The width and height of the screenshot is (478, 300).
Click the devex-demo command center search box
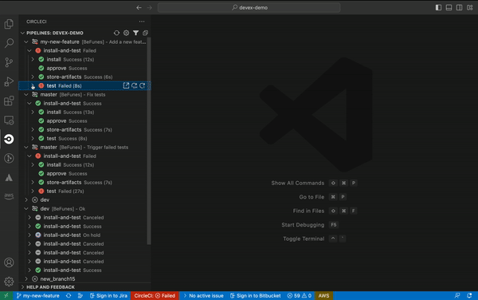pos(249,8)
